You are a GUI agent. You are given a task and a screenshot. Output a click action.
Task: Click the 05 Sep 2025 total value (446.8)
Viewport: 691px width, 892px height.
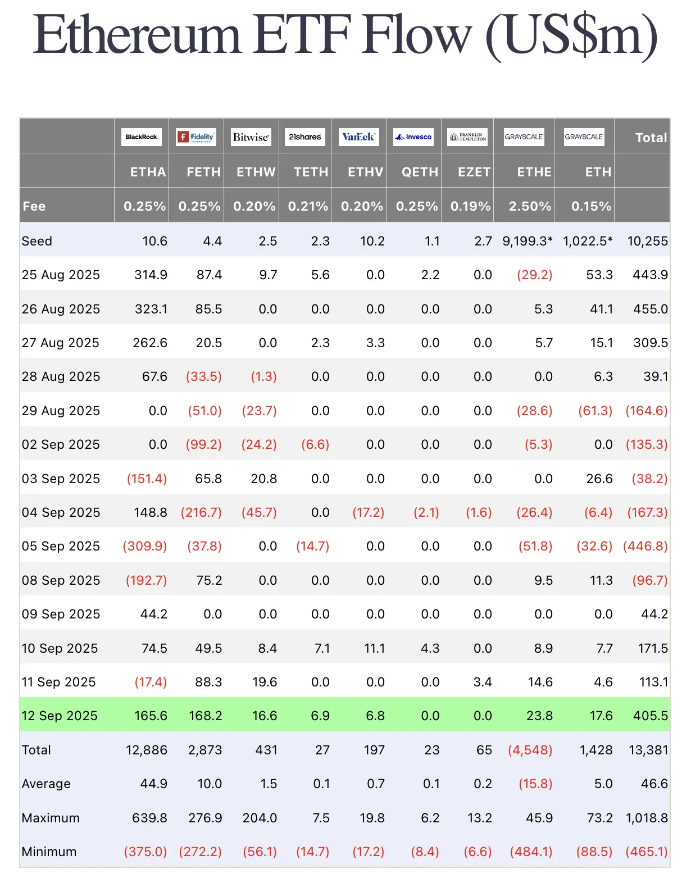[645, 546]
